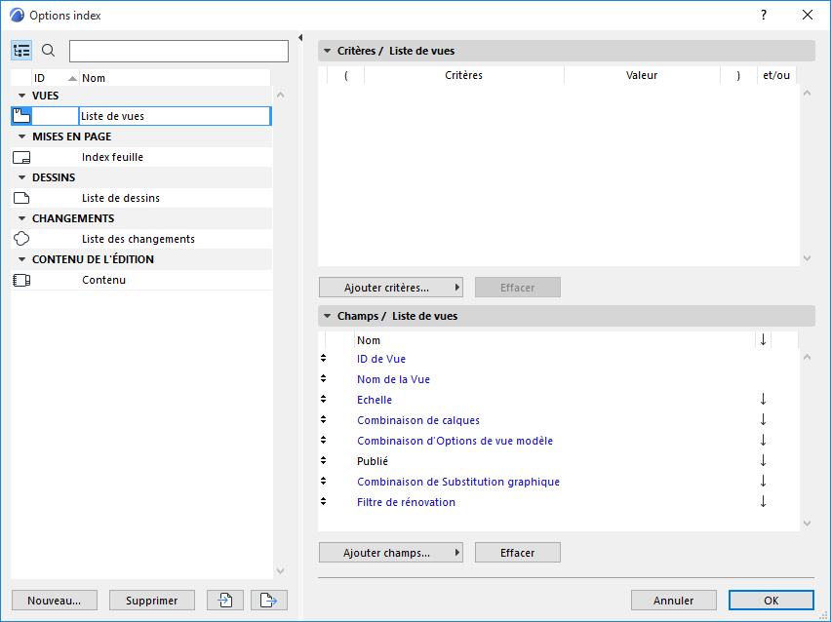Confirm changes with the OK button
Image resolution: width=831 pixels, height=622 pixels.
(x=771, y=600)
